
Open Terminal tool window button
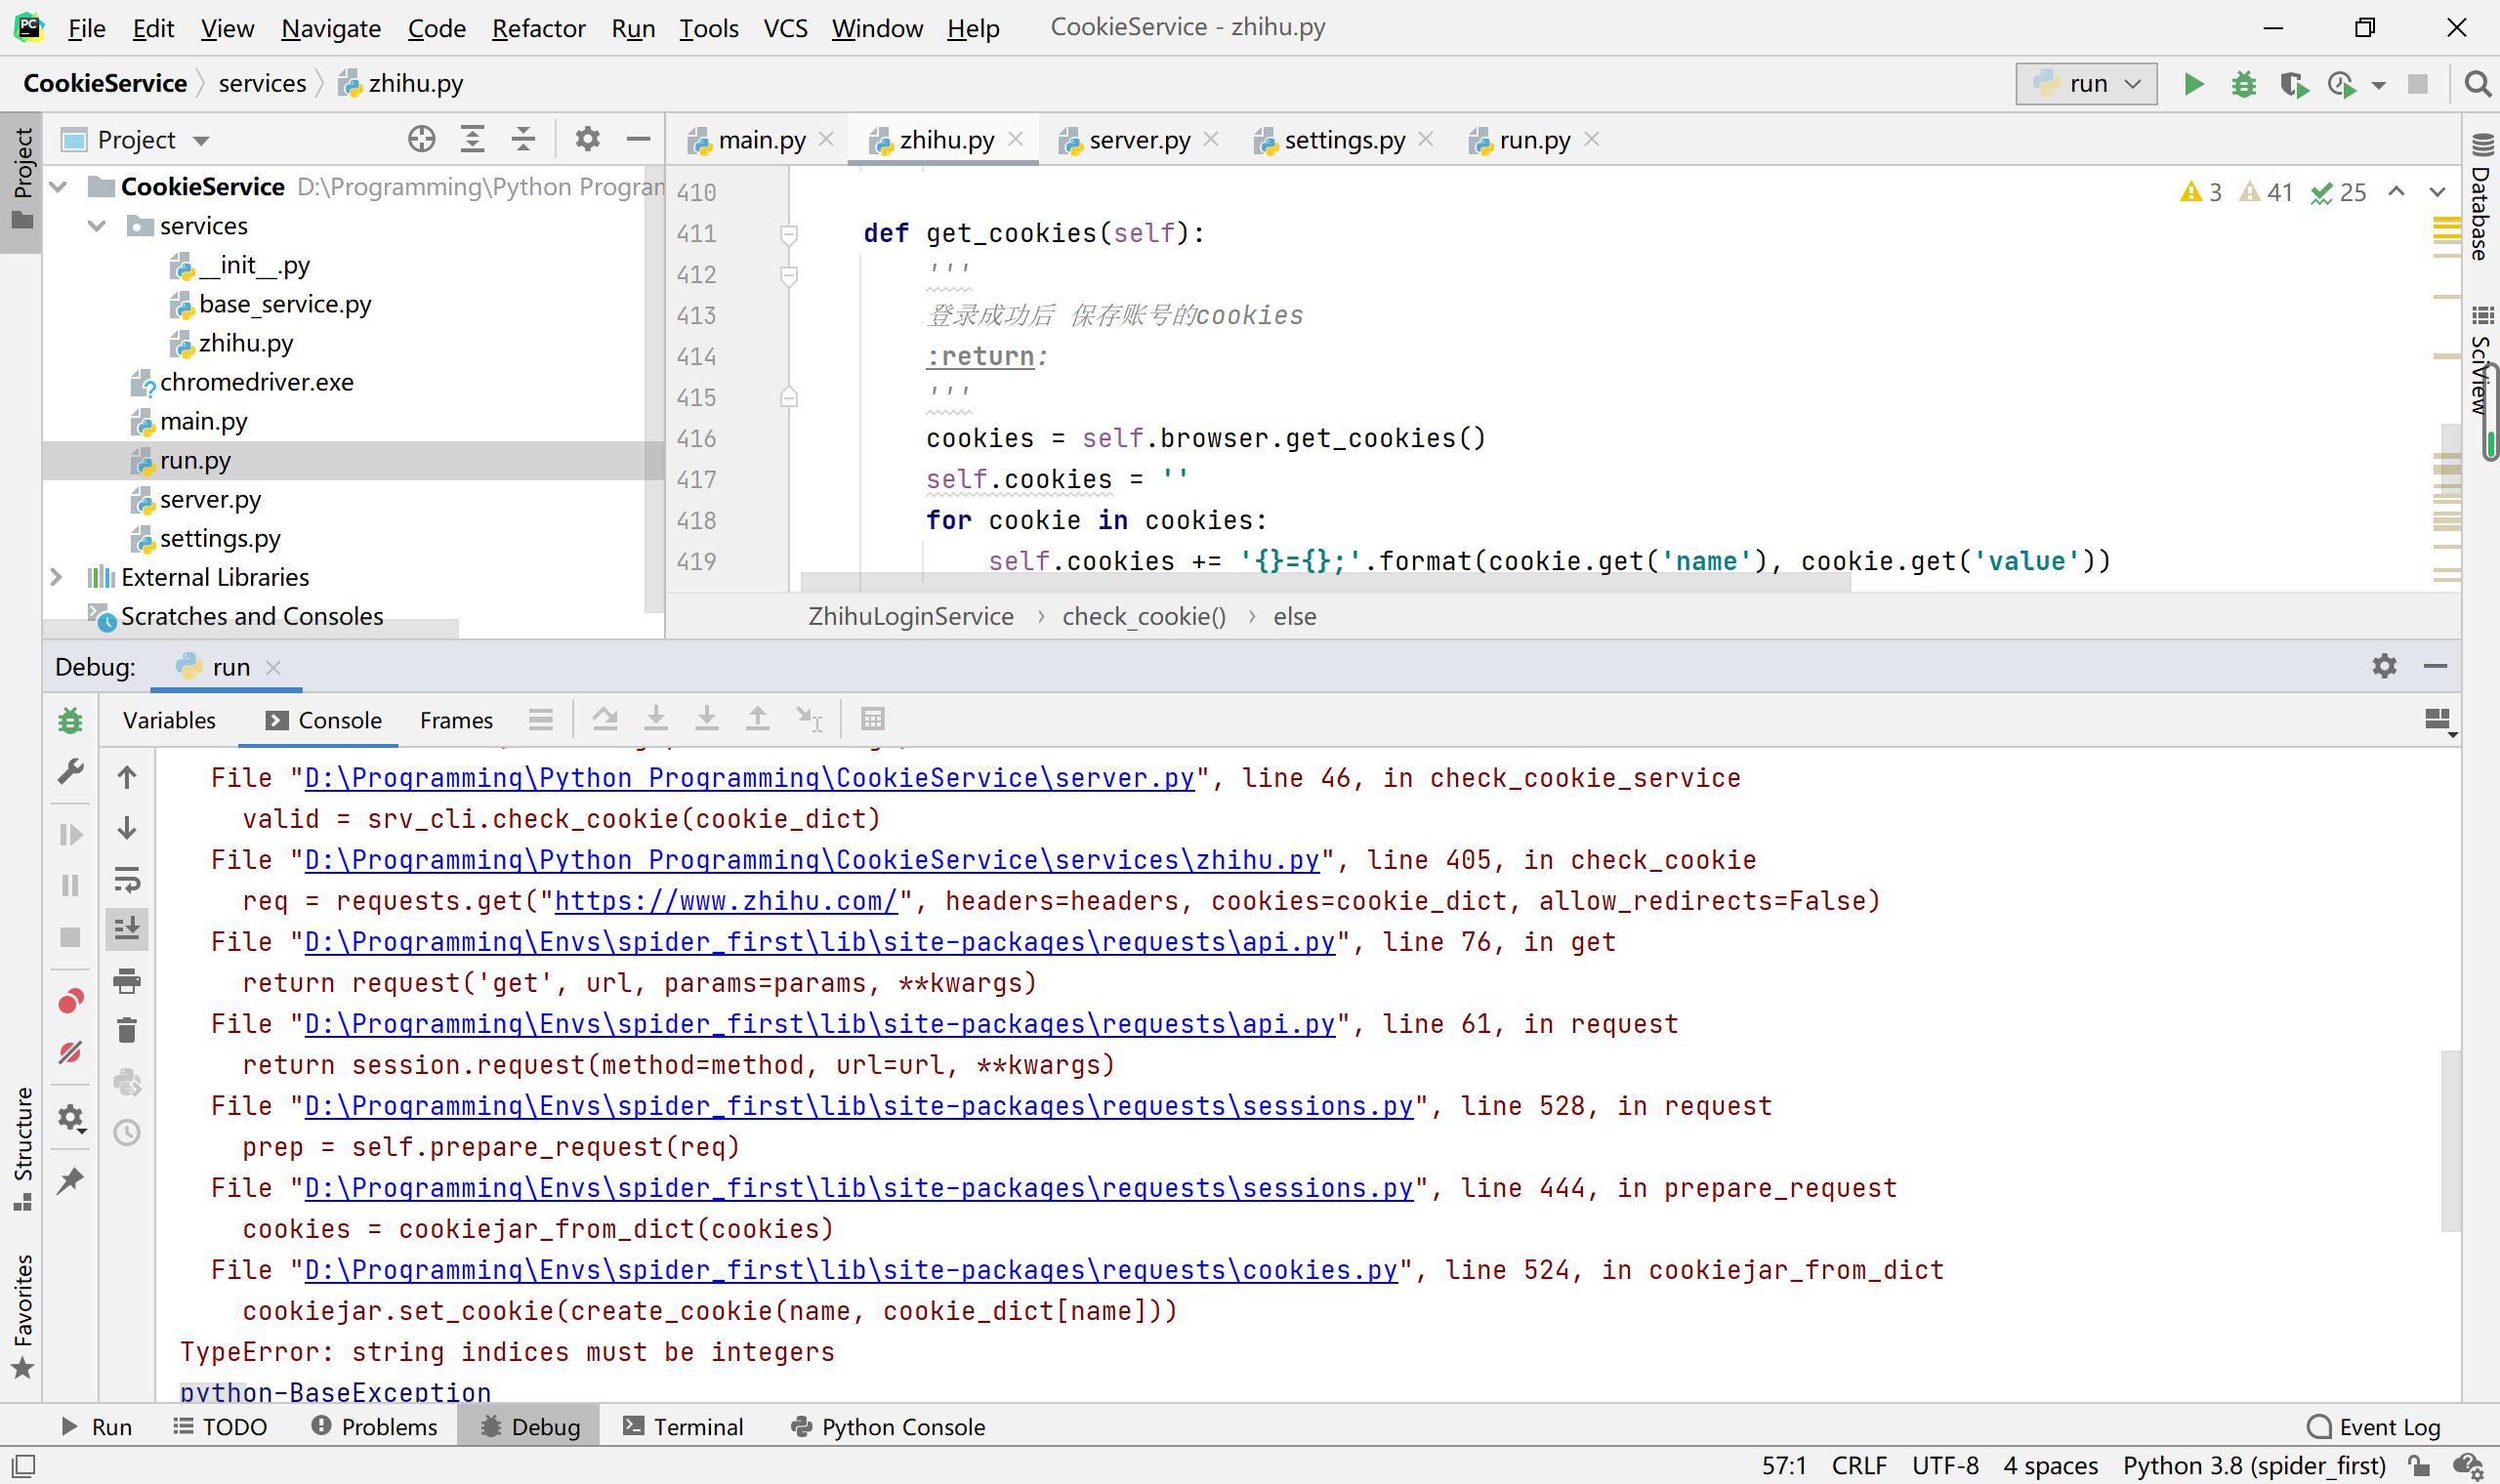[684, 1427]
